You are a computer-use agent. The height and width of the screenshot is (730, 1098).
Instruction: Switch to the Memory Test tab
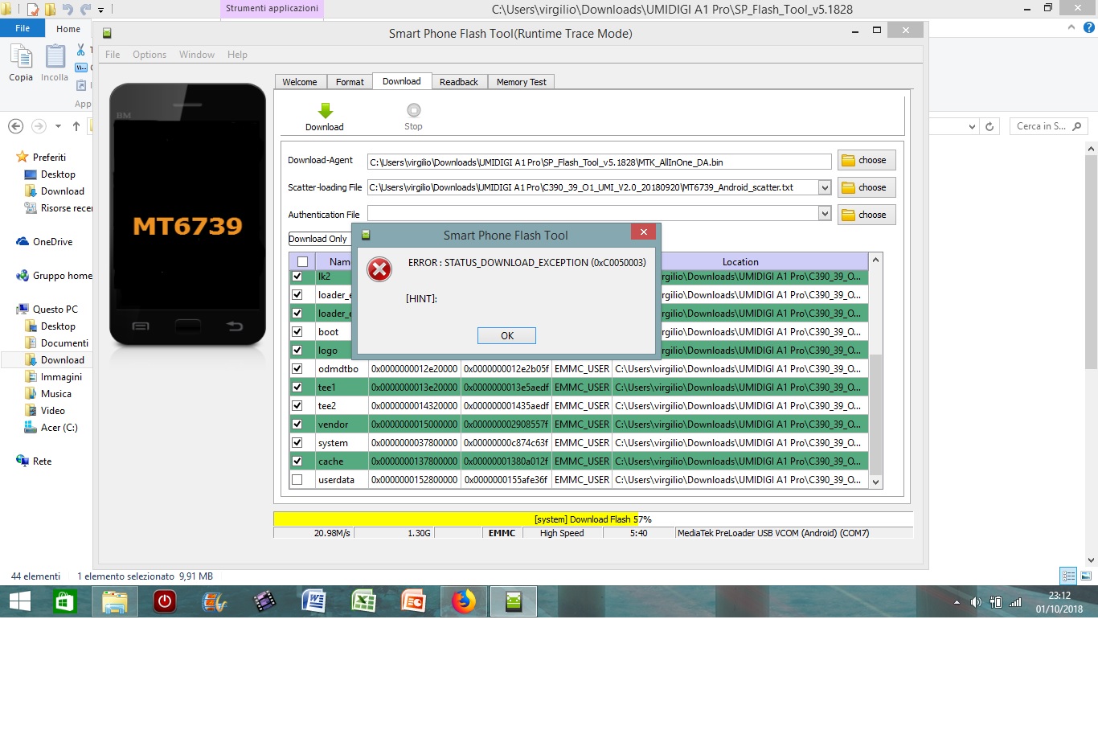coord(522,82)
